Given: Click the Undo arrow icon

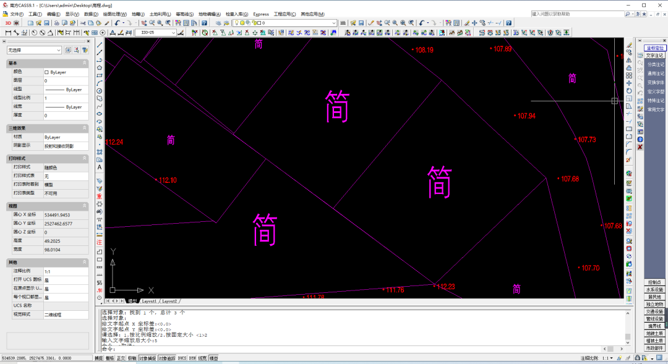Looking at the screenshot, I should tap(118, 23).
